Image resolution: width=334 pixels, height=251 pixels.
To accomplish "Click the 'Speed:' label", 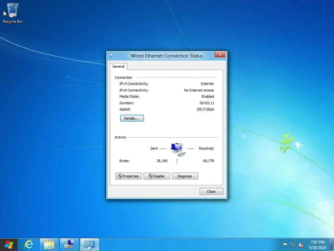I will pos(125,109).
